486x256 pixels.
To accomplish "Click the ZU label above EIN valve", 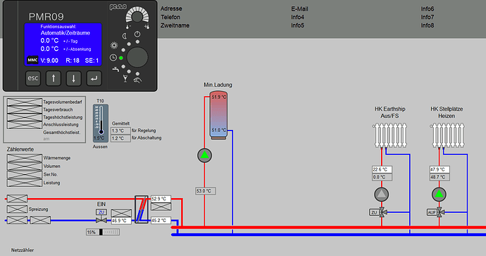I will click(101, 212).
